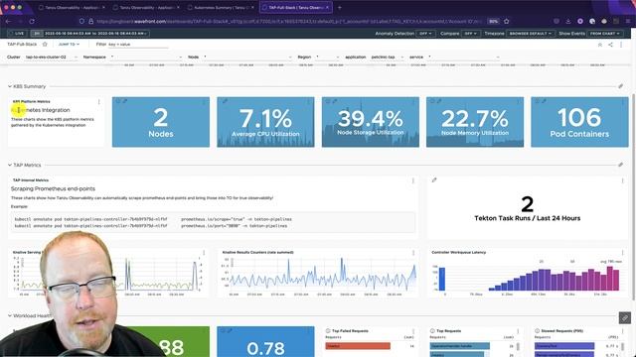Click the browser back arrow
Viewport: 636px width, 357px height.
[9, 21]
